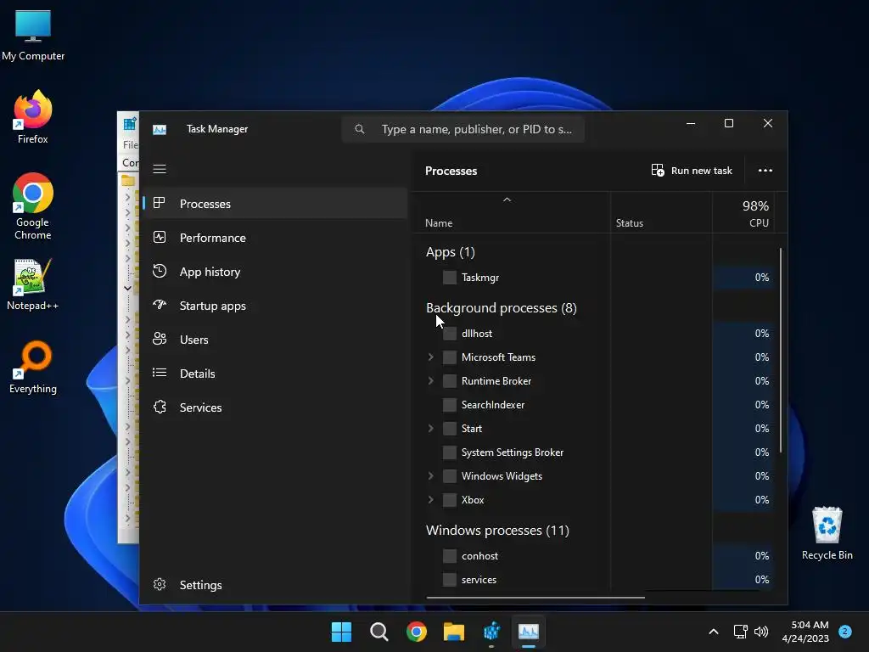869x652 pixels.
Task: Expand the Microsoft Teams process group
Action: pyautogui.click(x=430, y=357)
